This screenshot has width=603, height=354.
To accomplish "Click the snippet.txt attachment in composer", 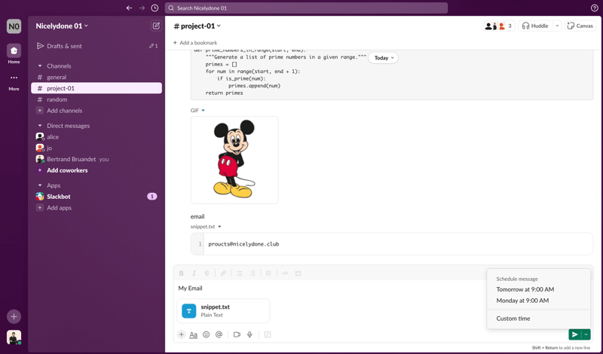I will pyautogui.click(x=223, y=311).
